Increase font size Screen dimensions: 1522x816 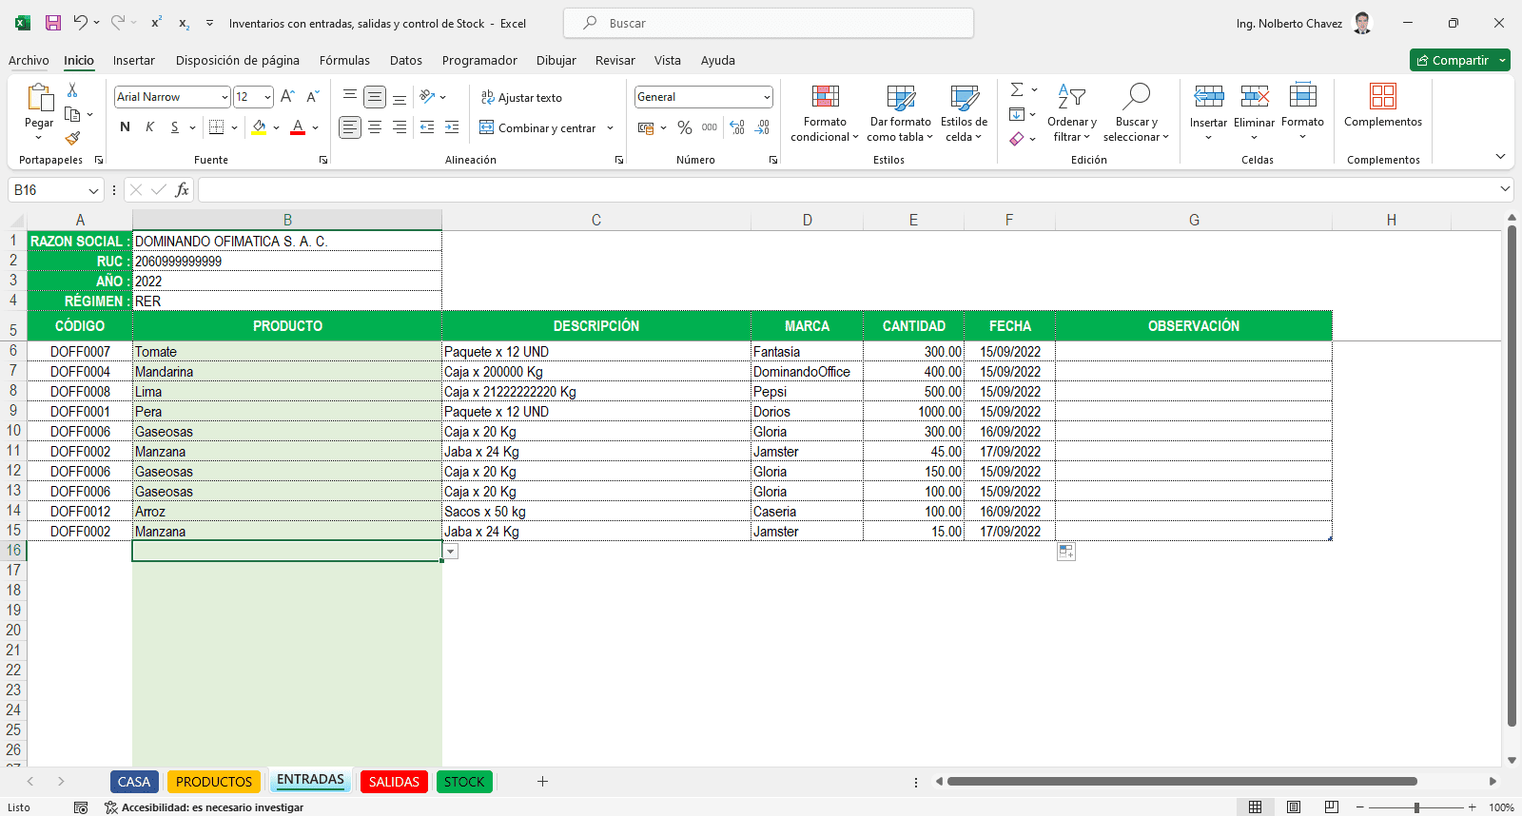coord(287,97)
